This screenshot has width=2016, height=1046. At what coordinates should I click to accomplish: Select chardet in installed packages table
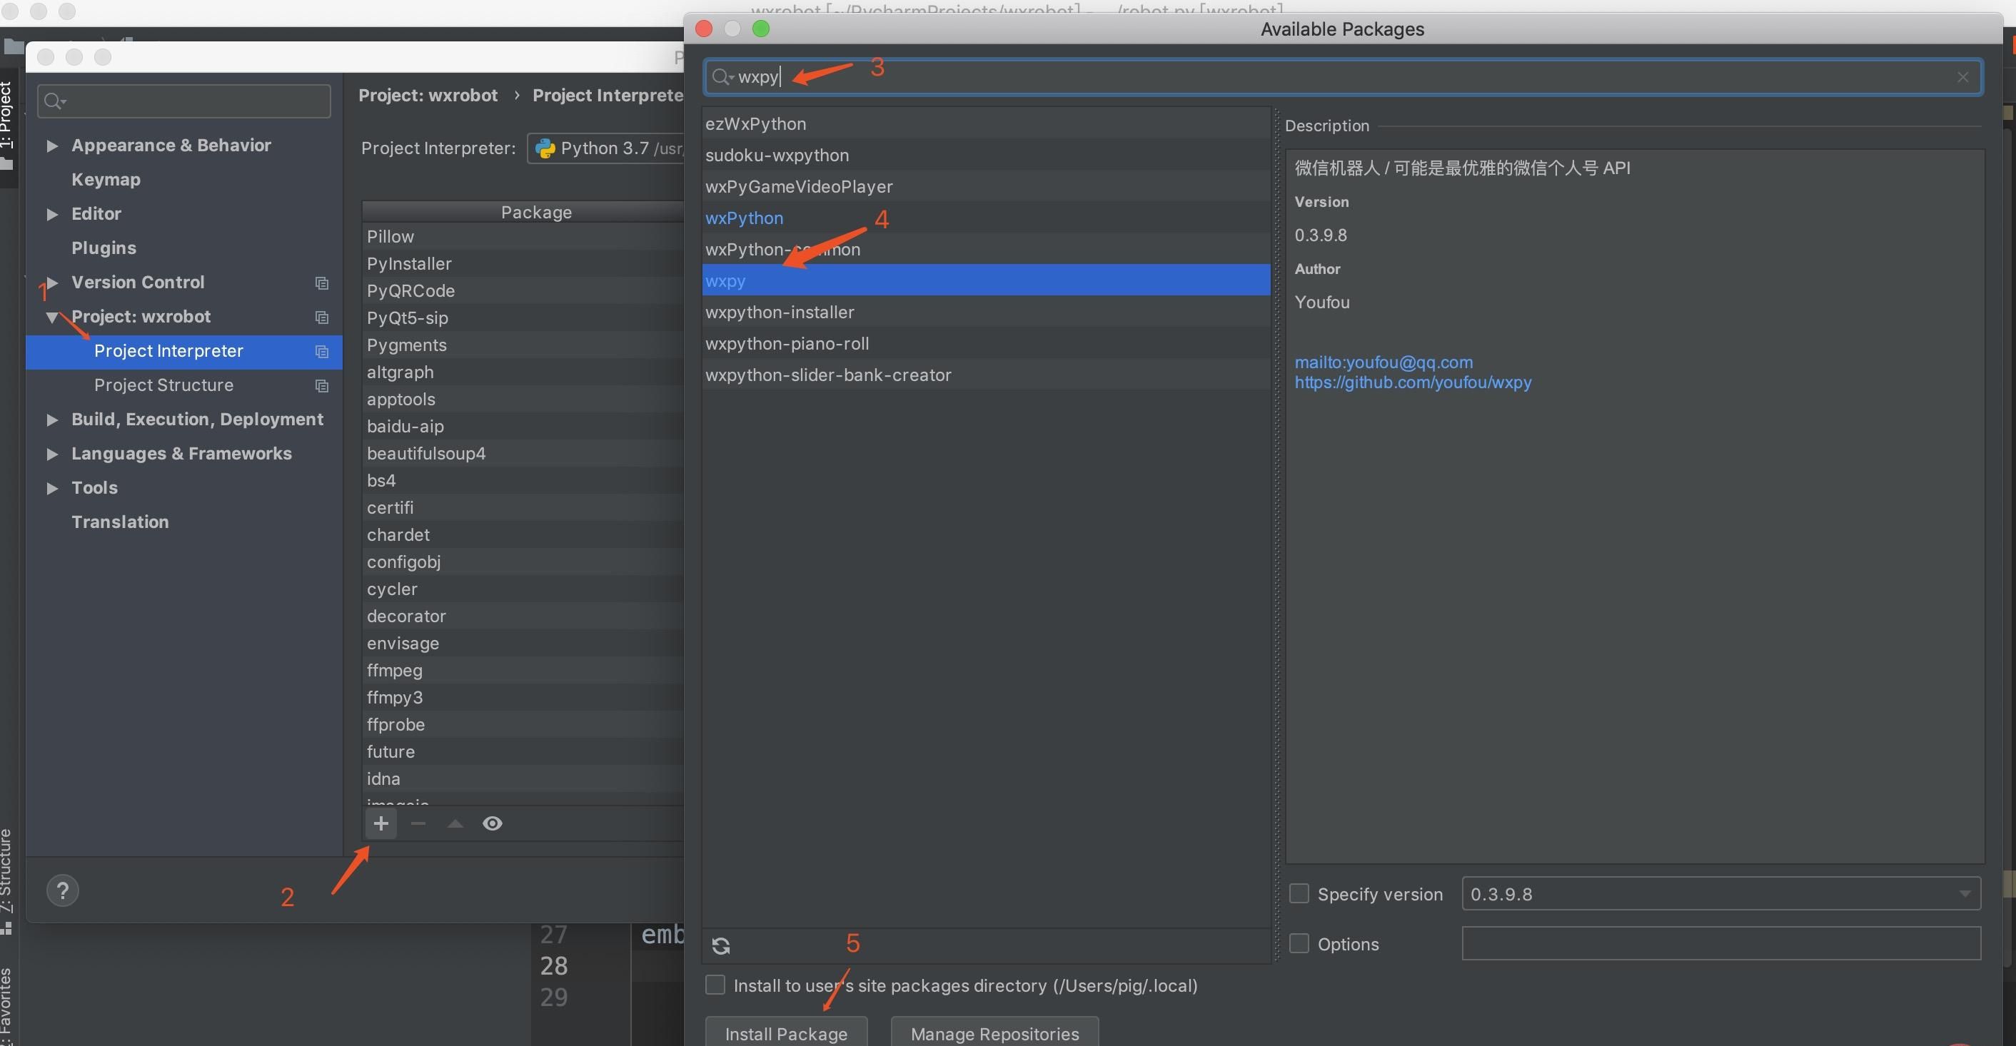pos(523,535)
